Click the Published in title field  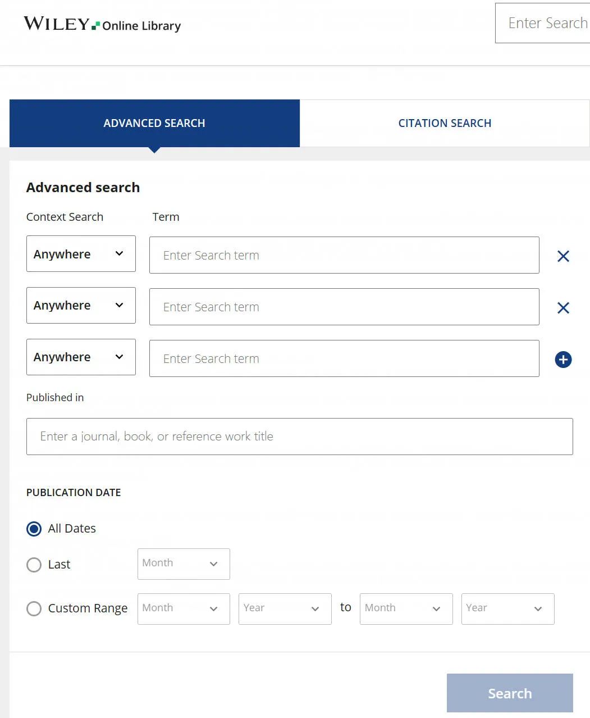click(x=299, y=437)
